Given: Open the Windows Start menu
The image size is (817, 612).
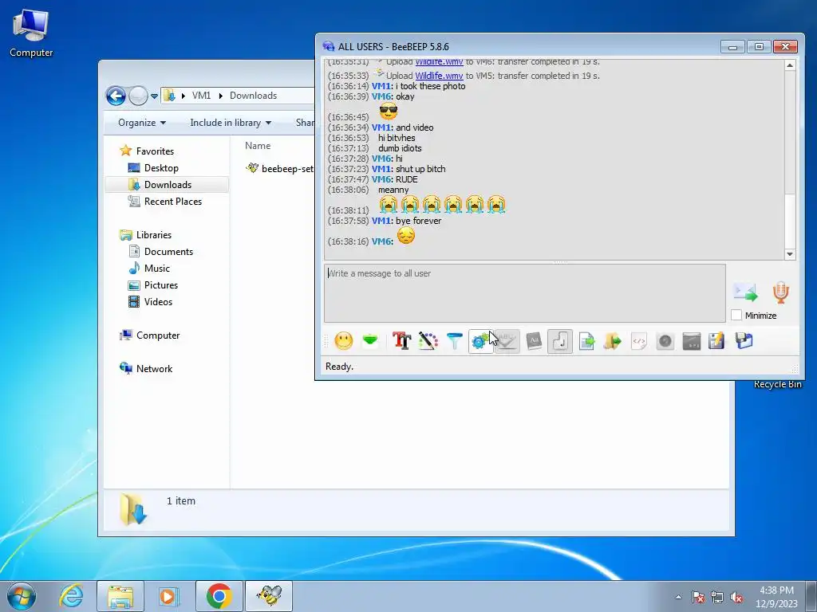Looking at the screenshot, I should point(22,596).
